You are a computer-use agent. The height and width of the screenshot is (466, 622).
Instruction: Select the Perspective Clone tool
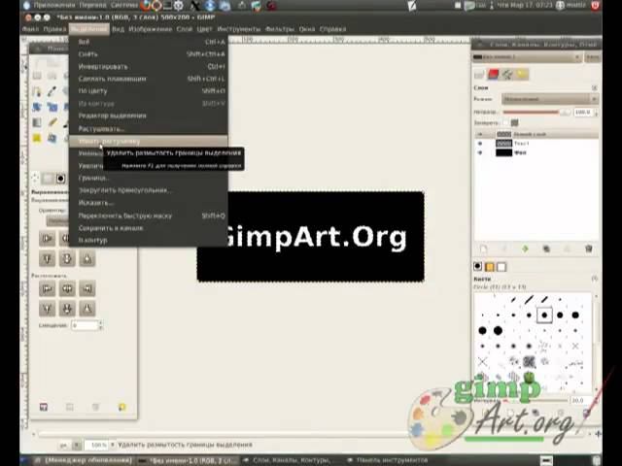(52, 138)
